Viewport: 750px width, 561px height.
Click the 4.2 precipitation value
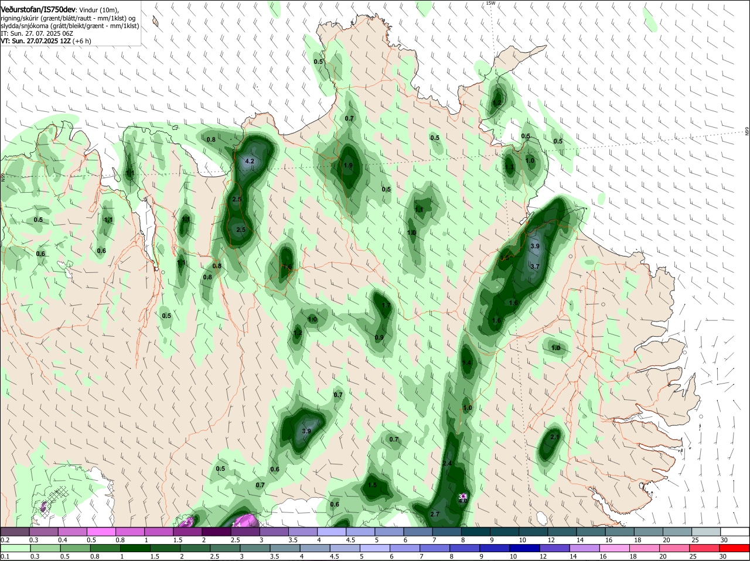tap(250, 161)
